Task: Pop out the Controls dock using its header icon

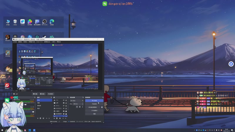Action: tap(103, 97)
